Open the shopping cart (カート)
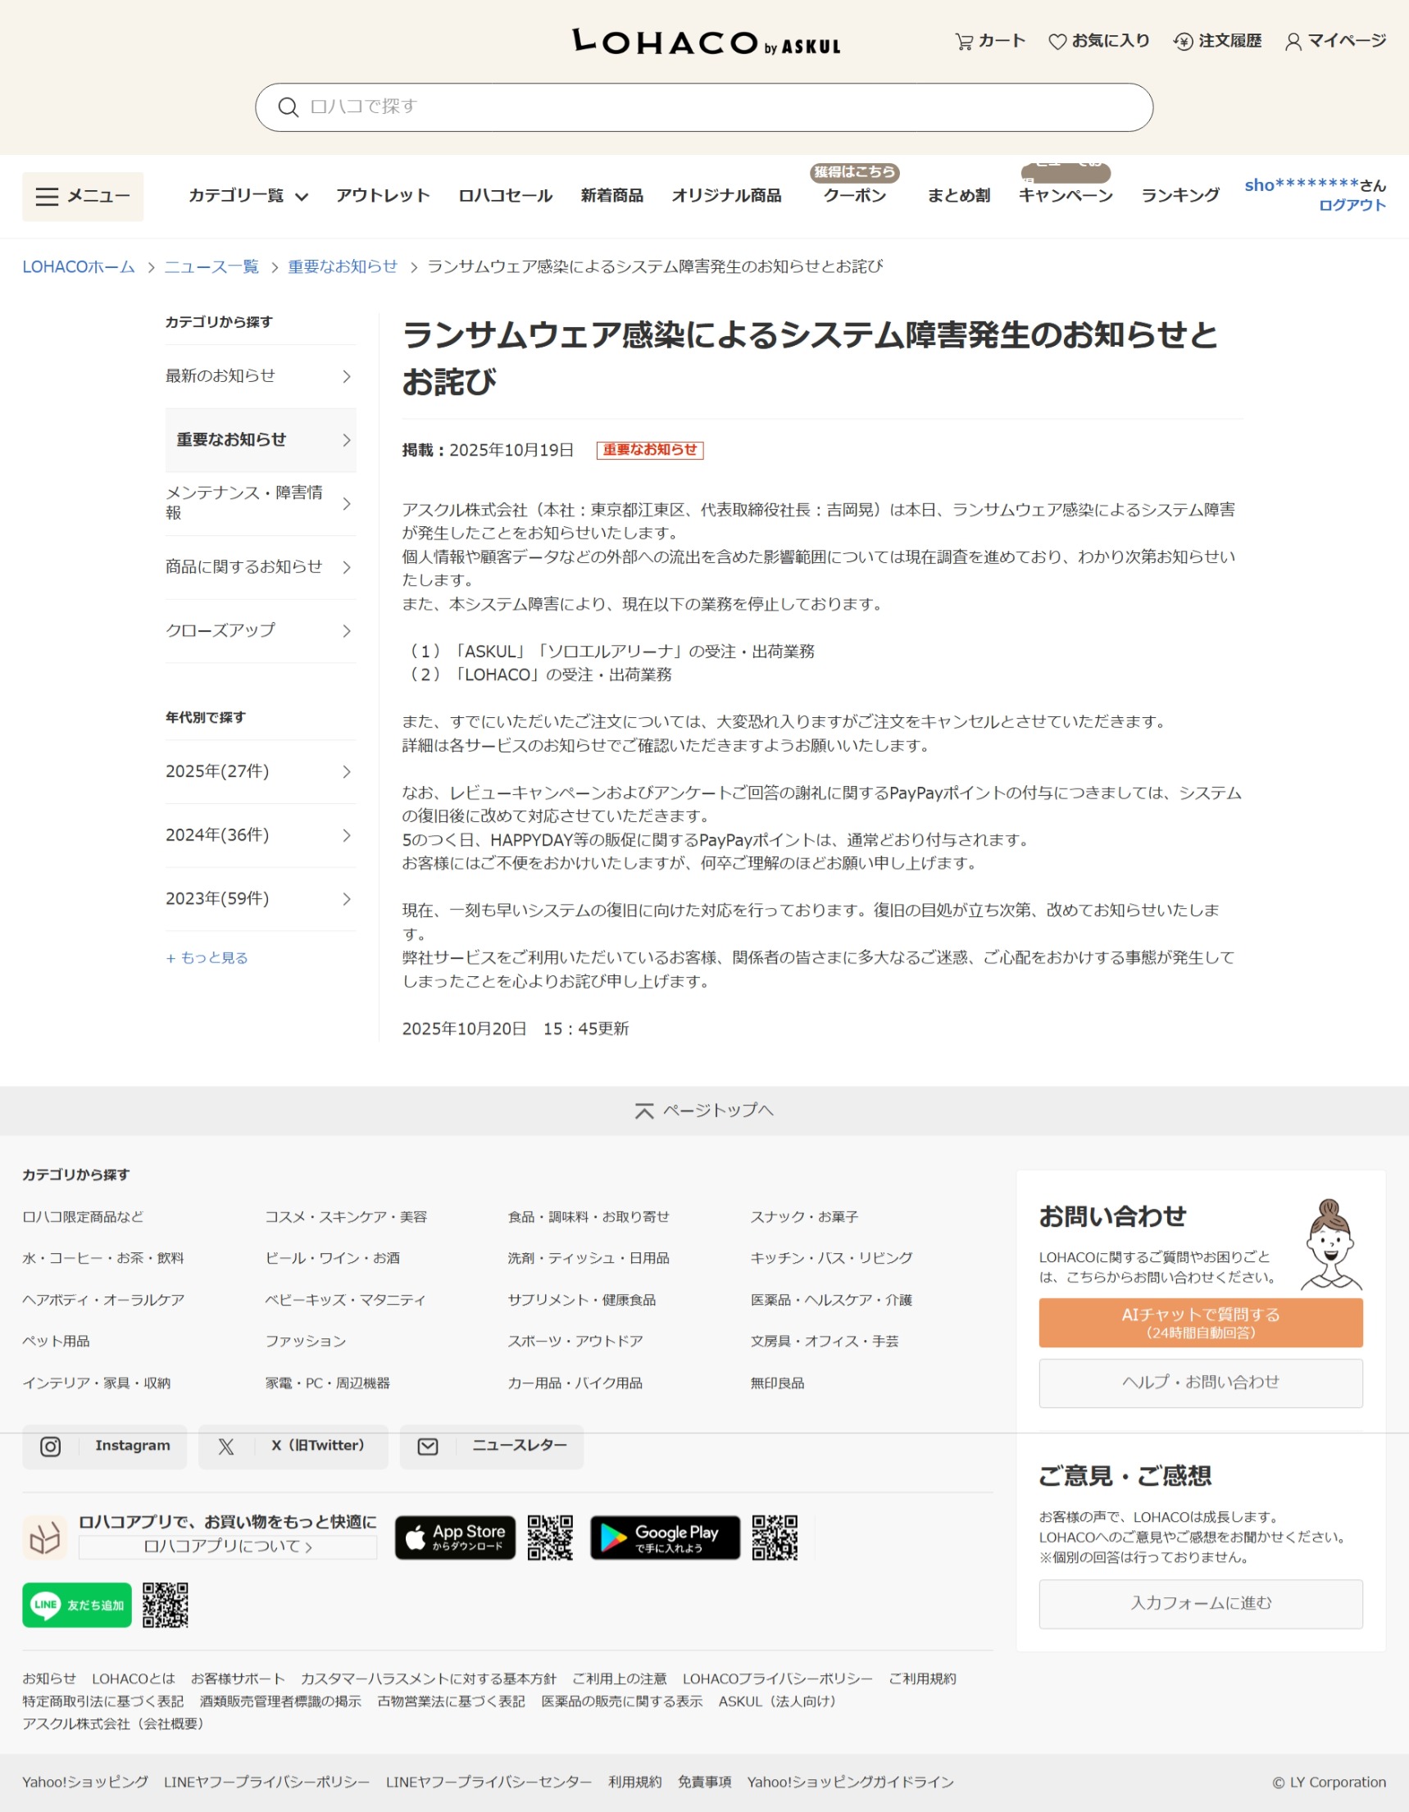 pos(989,42)
